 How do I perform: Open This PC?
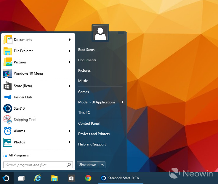pos(84,113)
